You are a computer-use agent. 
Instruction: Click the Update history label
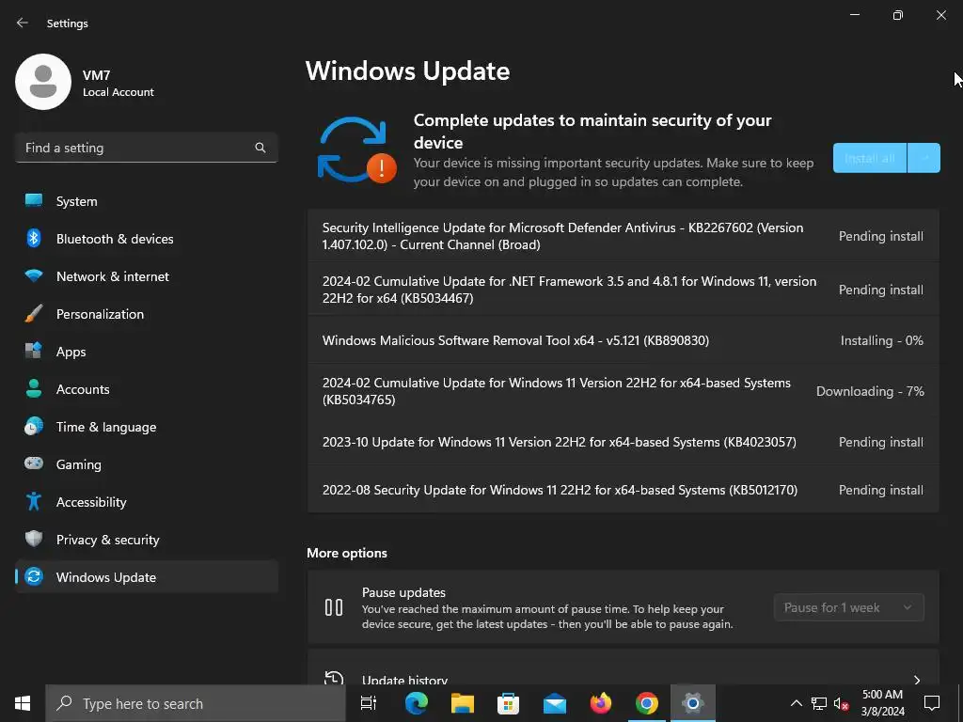coord(404,680)
